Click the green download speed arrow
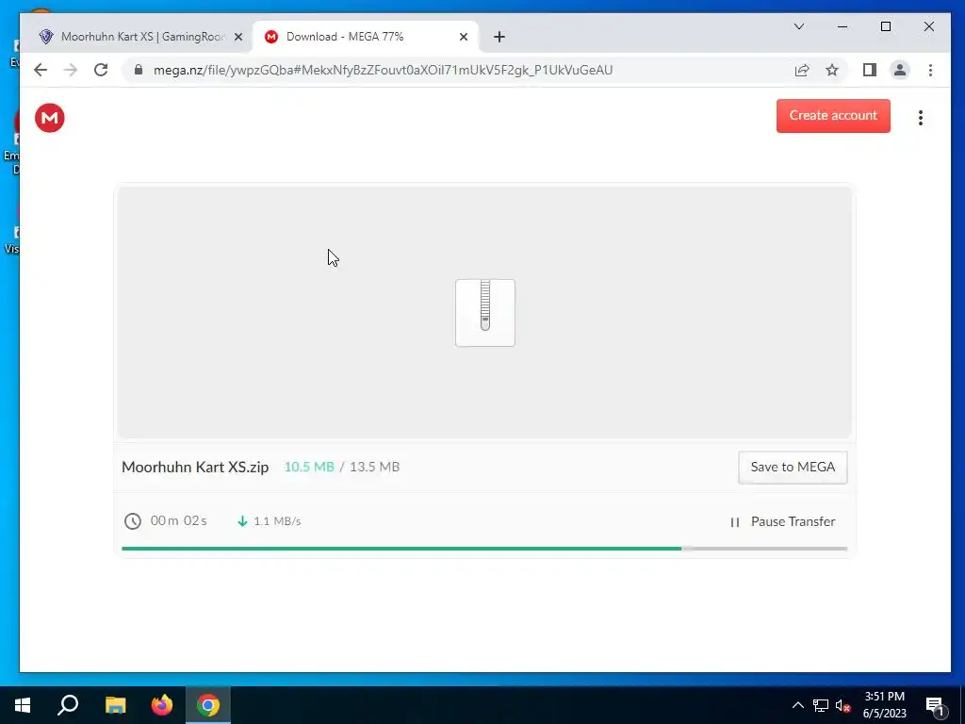This screenshot has width=965, height=724. pyautogui.click(x=242, y=521)
